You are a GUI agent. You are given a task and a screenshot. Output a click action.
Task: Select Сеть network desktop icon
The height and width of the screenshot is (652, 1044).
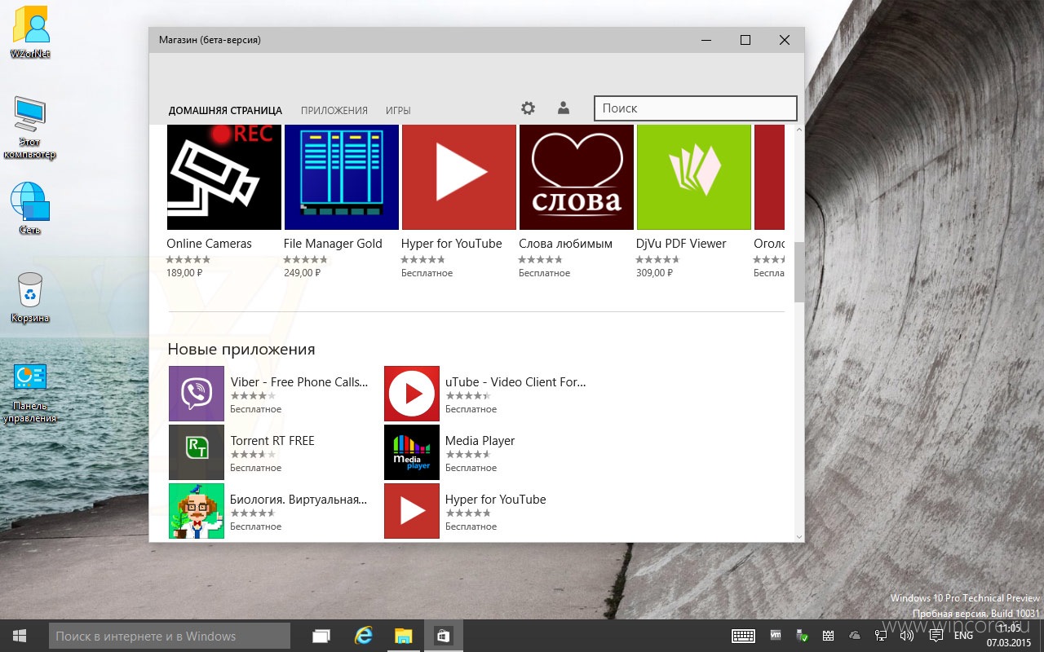coord(30,209)
